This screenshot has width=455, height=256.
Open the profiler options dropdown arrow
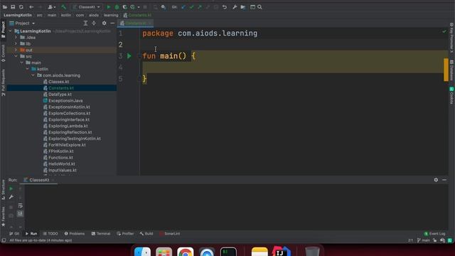(x=139, y=7)
